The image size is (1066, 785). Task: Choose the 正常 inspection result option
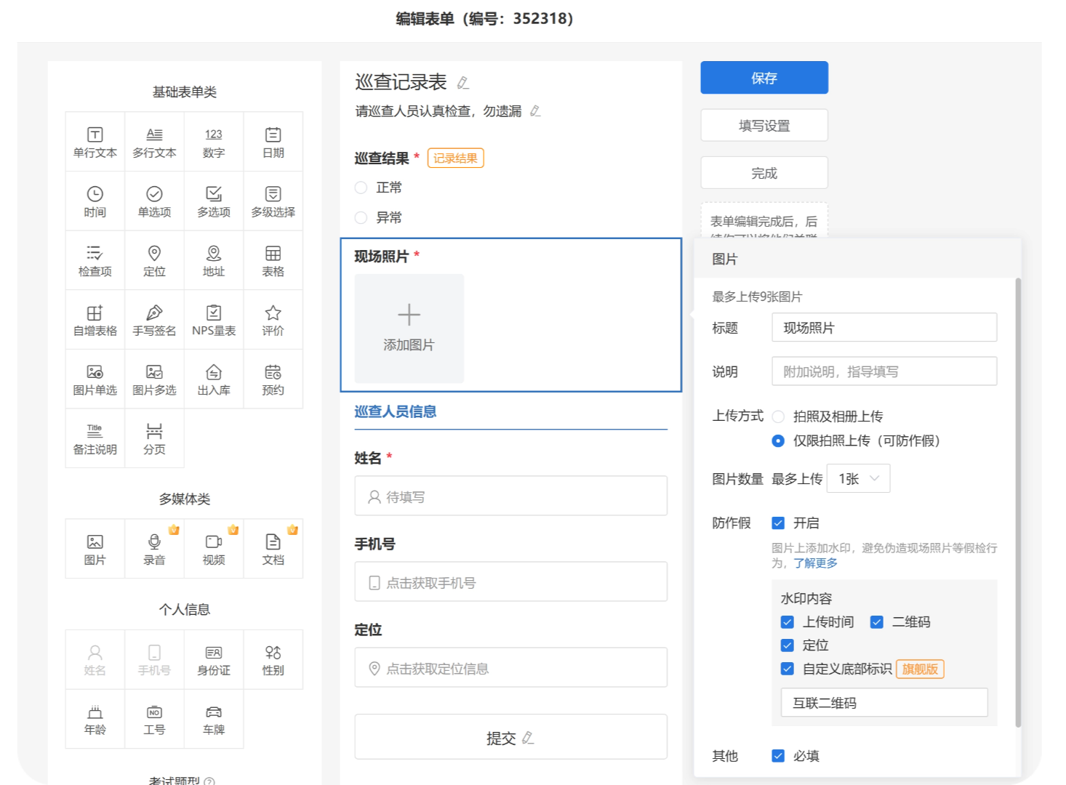pyautogui.click(x=361, y=188)
